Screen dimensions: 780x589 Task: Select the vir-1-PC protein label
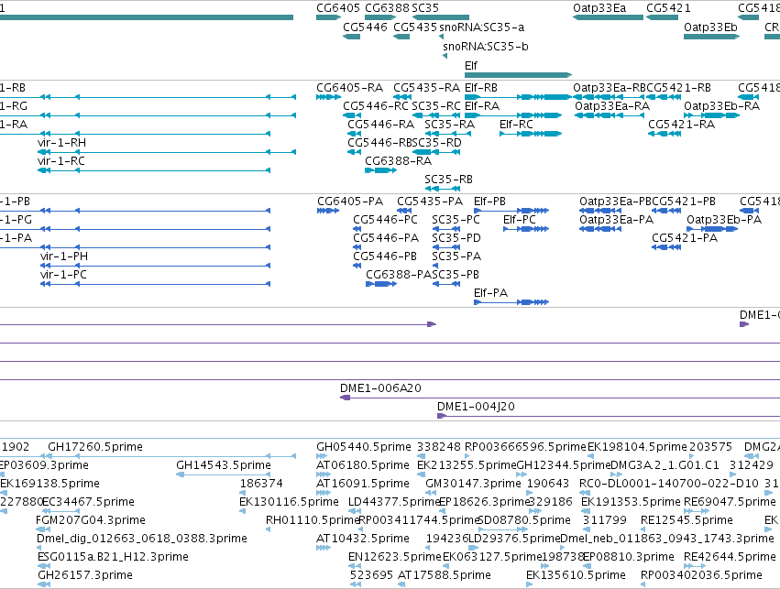[x=63, y=275]
